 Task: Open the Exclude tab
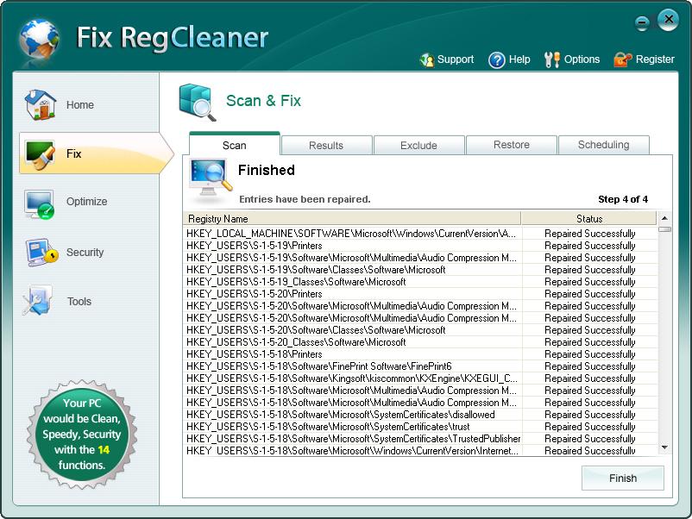[x=418, y=145]
